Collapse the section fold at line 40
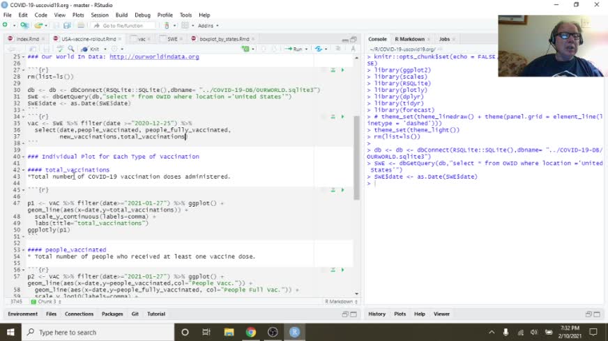Screen dimensions: 608x341 (23, 157)
